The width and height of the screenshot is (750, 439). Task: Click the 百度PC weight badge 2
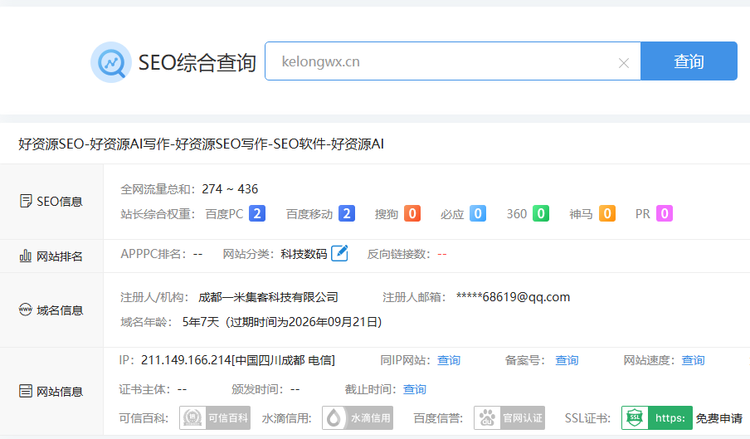pos(257,214)
